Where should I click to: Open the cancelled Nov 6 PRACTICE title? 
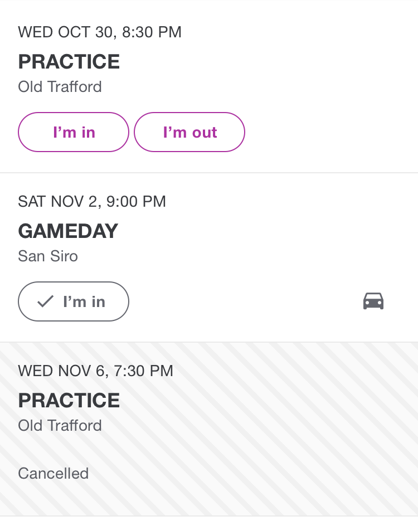coord(69,401)
